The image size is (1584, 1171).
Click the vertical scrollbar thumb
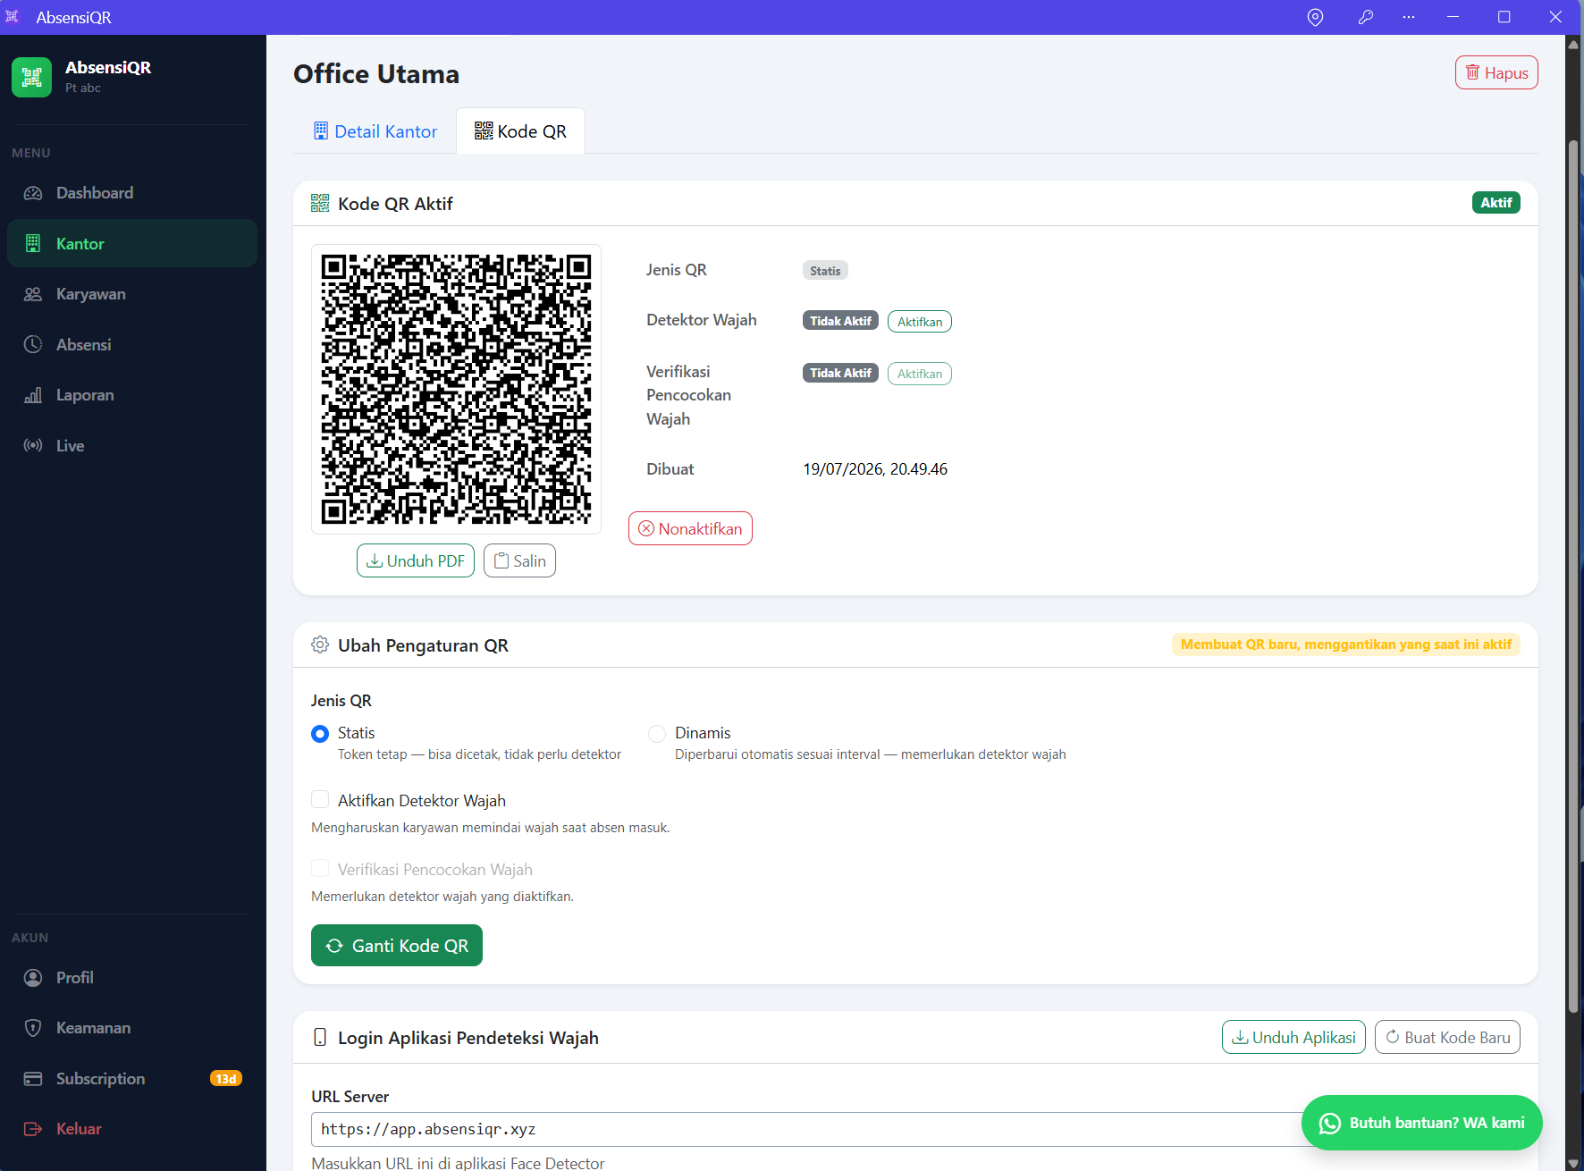pos(1573,577)
